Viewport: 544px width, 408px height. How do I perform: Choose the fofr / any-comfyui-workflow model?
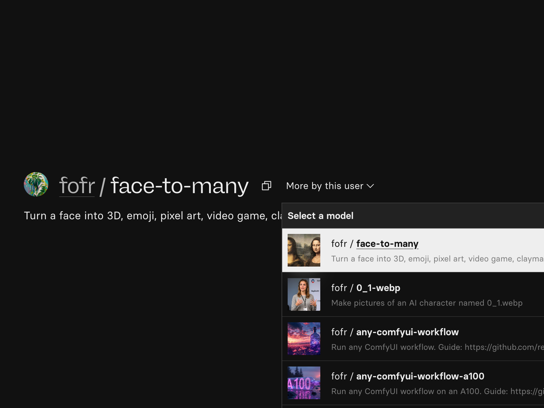(x=413, y=339)
